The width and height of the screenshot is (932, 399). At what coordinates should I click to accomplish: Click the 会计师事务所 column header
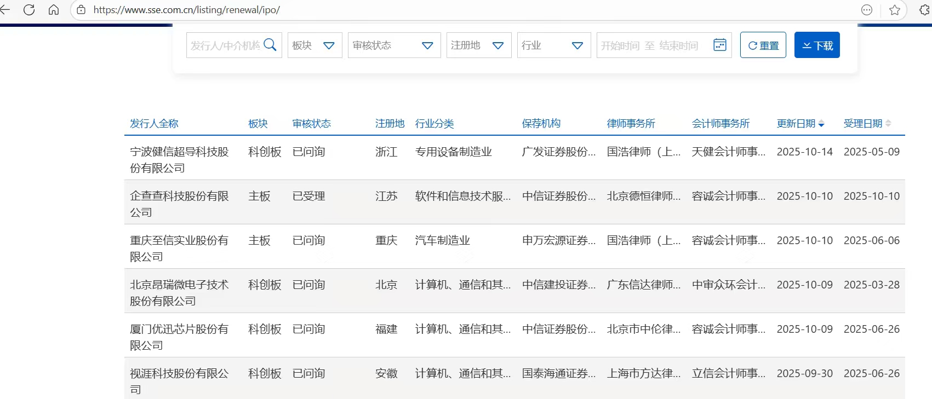721,124
